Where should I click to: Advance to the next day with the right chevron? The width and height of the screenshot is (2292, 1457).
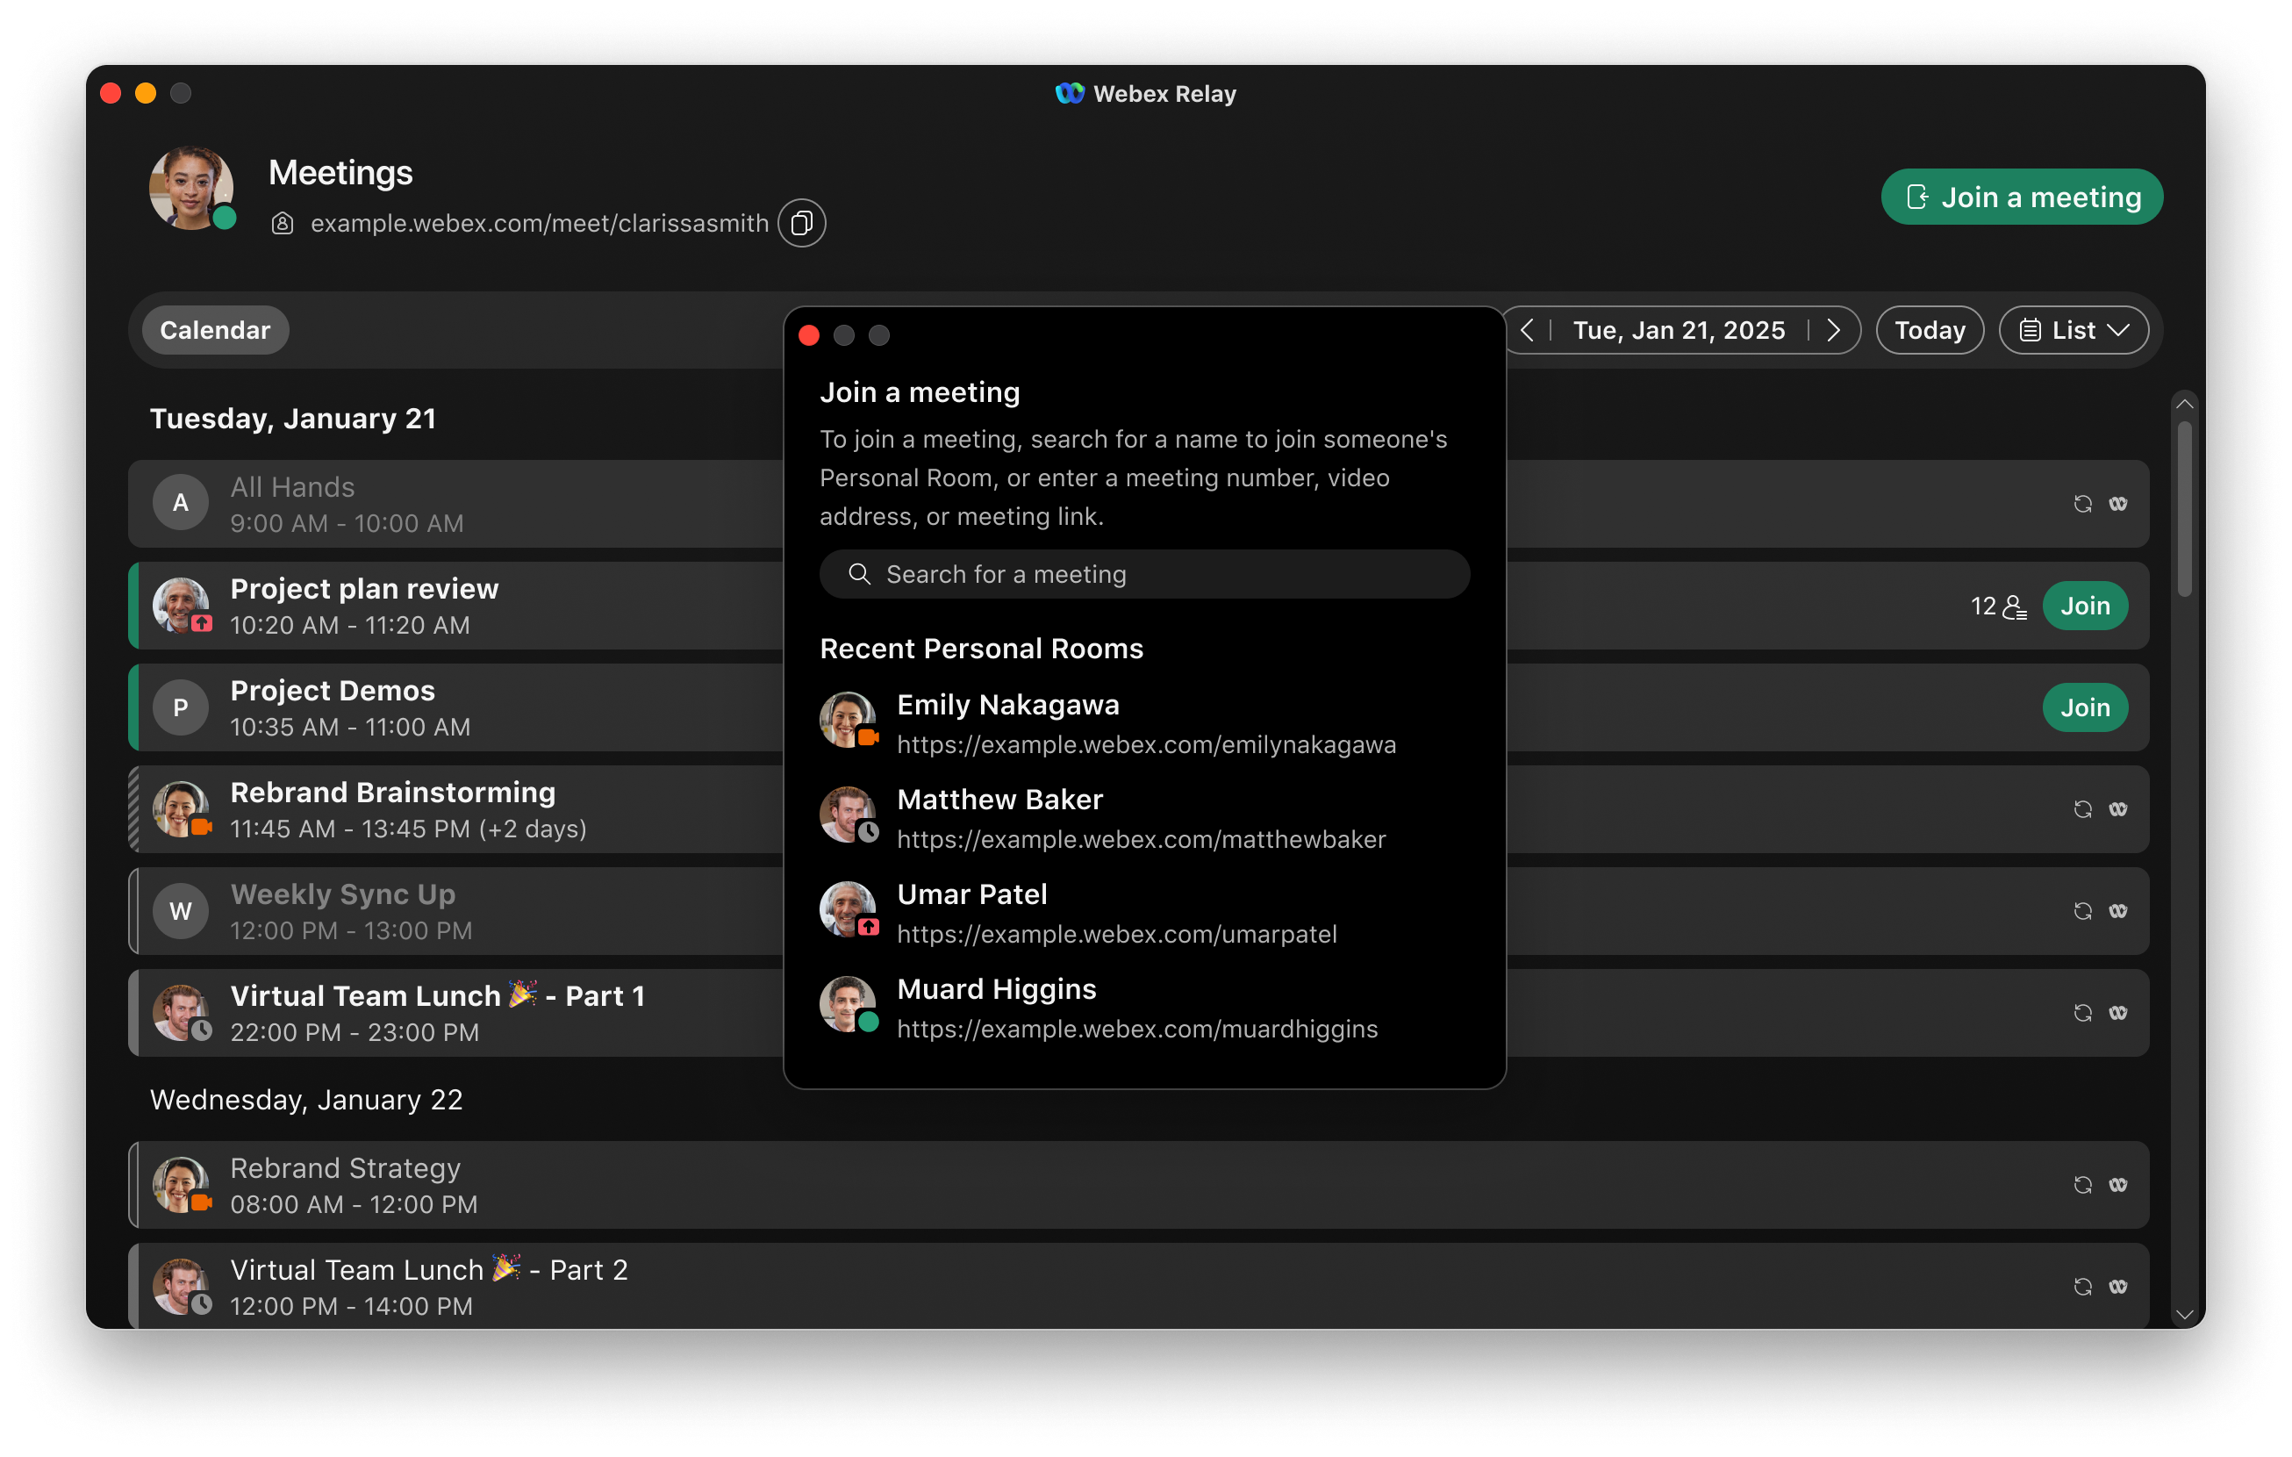[1834, 329]
